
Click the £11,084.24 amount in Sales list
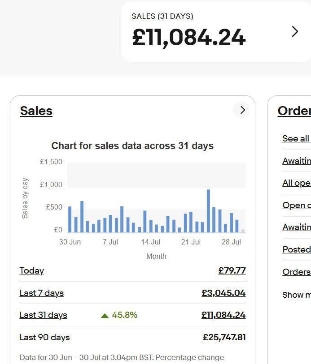pyautogui.click(x=223, y=315)
